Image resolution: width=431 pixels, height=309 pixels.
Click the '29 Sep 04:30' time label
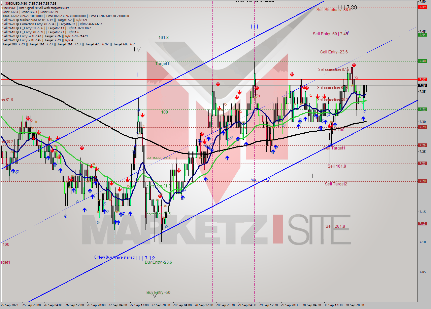coord(247,305)
